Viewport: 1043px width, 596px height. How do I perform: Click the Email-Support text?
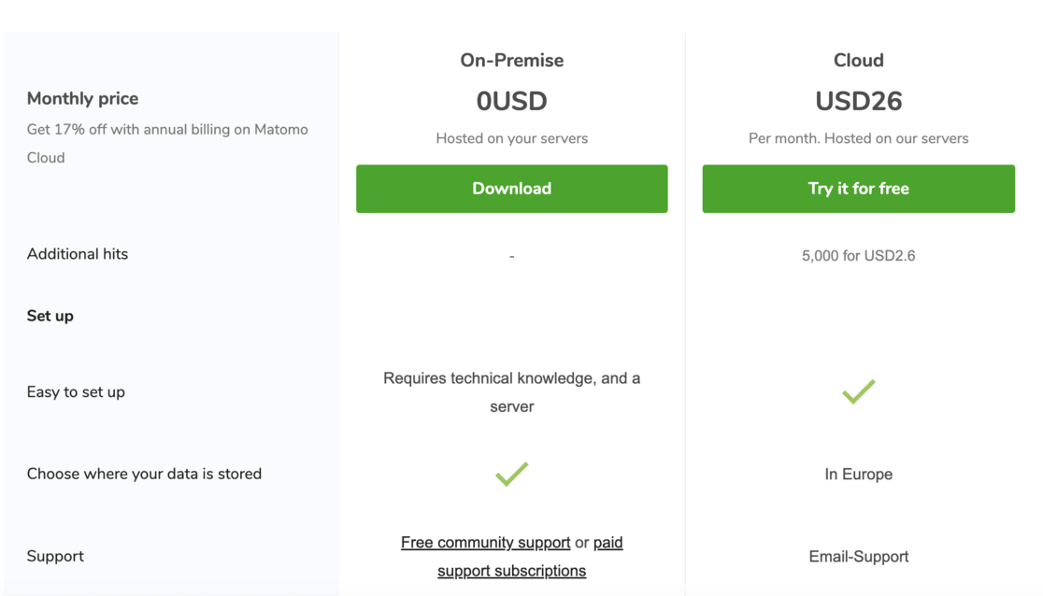click(858, 557)
